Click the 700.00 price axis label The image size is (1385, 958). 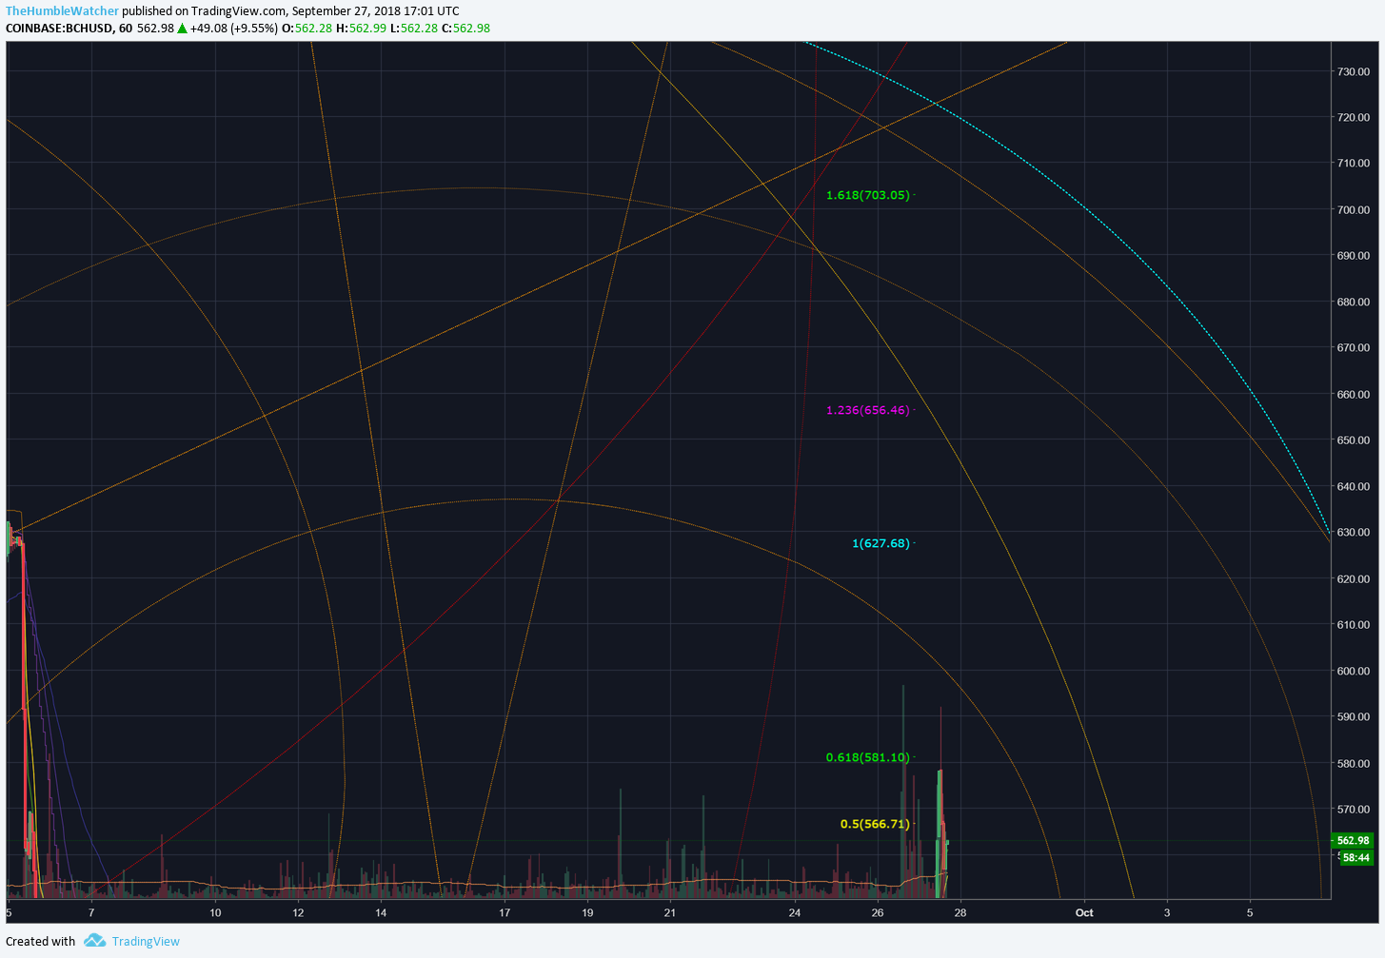tap(1354, 209)
